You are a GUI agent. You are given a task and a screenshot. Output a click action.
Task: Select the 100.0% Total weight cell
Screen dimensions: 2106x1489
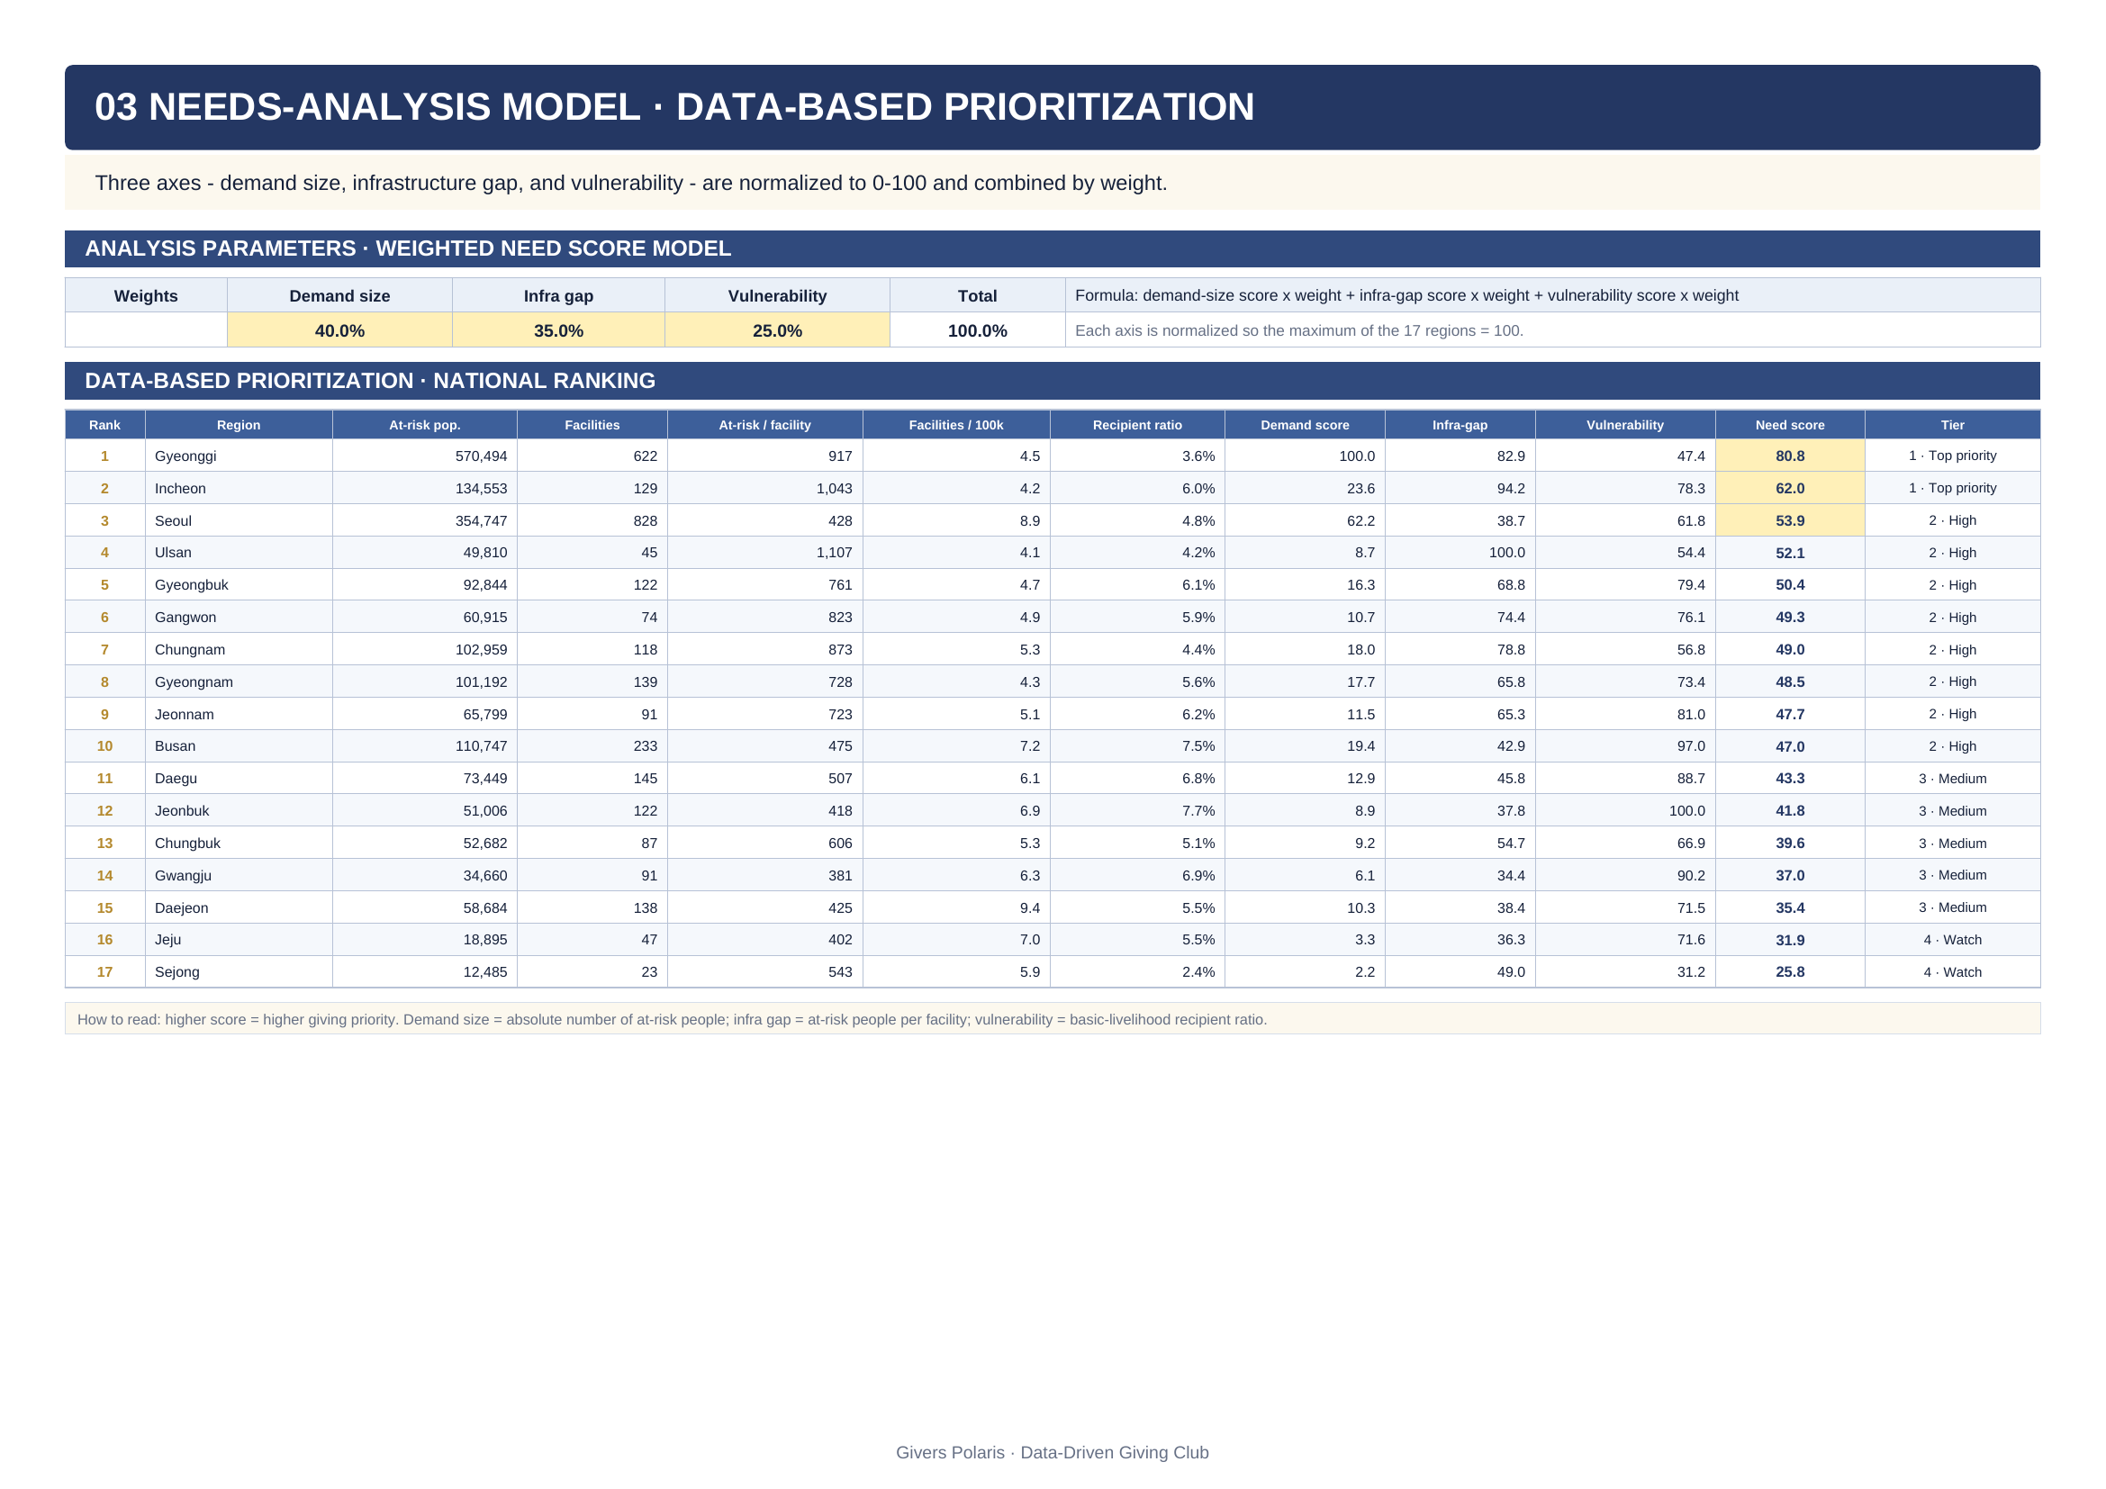coord(977,330)
